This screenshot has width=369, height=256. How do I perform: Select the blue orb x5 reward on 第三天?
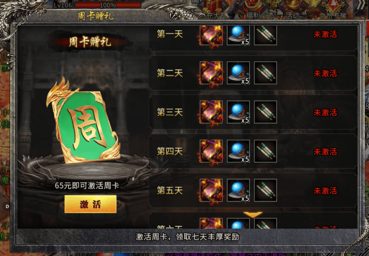pos(238,112)
